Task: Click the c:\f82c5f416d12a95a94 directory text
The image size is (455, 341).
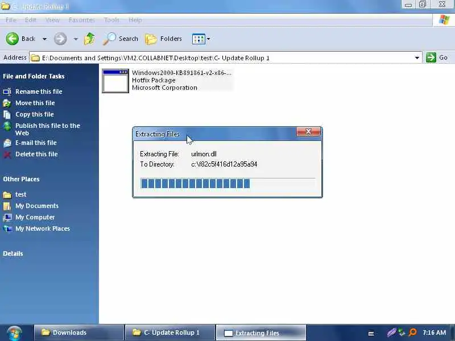Action: tap(224, 164)
